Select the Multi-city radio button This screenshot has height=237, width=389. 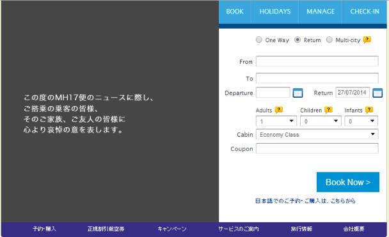coord(329,40)
